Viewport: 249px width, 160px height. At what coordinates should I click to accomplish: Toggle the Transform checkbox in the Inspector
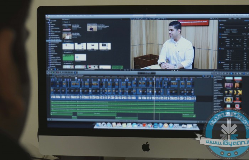(221, 37)
